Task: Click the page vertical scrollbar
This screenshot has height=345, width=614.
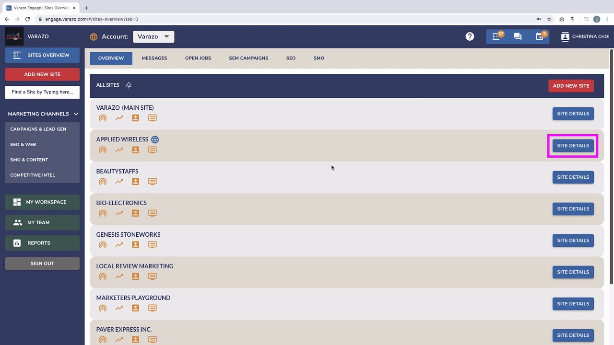Action: tap(611, 166)
